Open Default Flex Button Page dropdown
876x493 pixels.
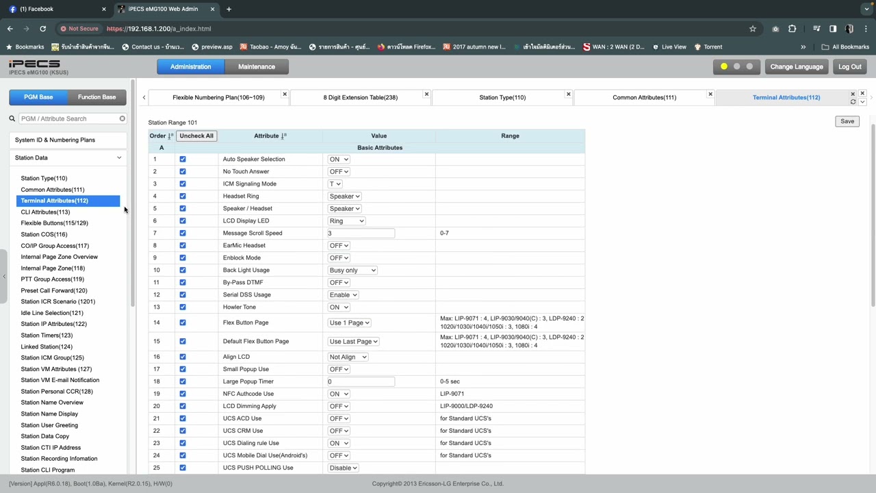pyautogui.click(x=353, y=341)
